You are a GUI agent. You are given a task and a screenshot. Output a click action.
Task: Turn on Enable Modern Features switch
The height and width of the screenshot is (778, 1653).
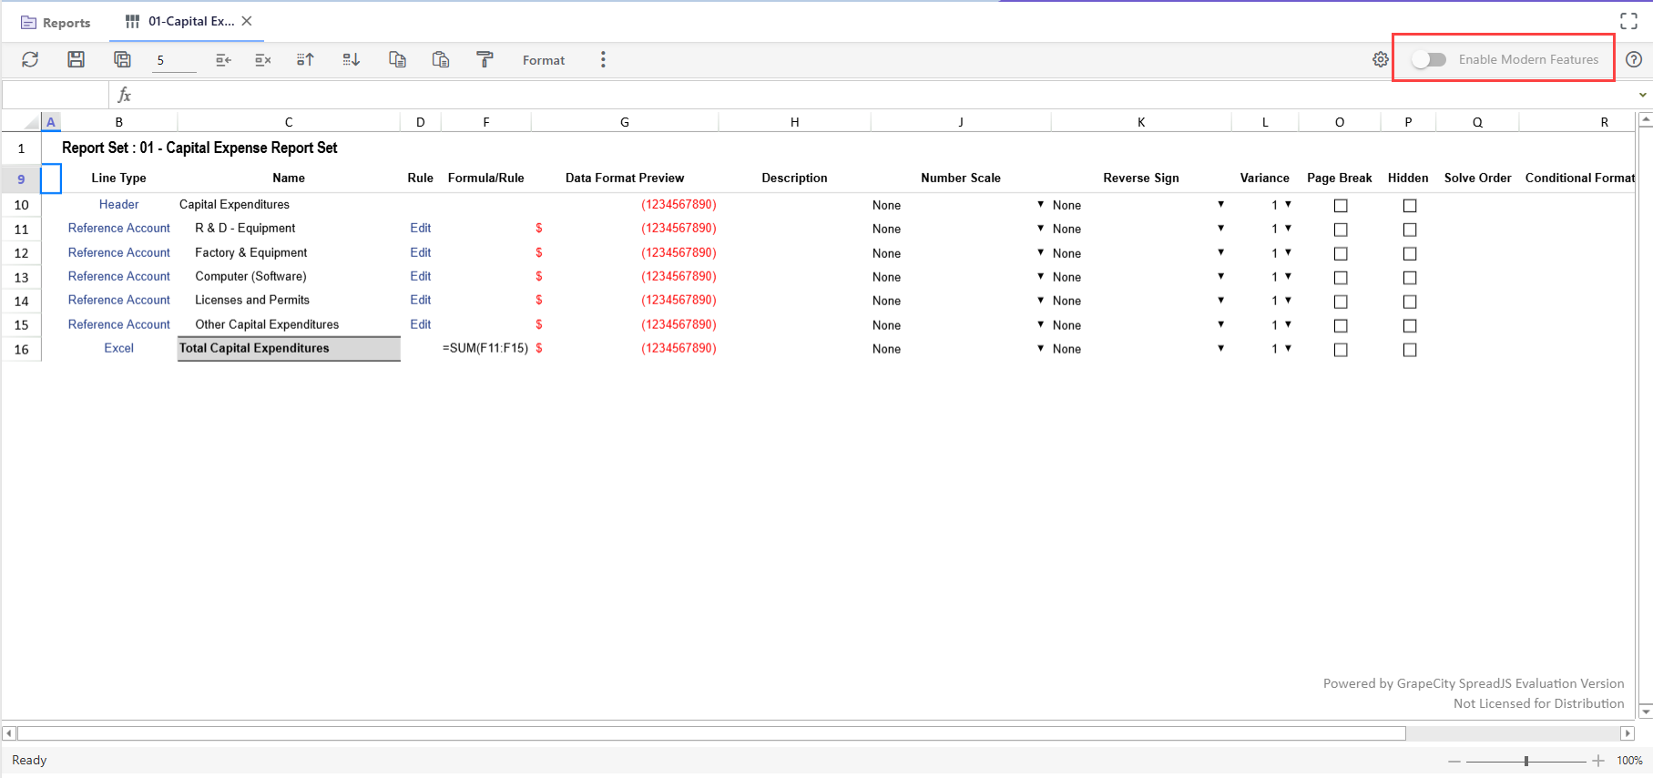point(1428,59)
